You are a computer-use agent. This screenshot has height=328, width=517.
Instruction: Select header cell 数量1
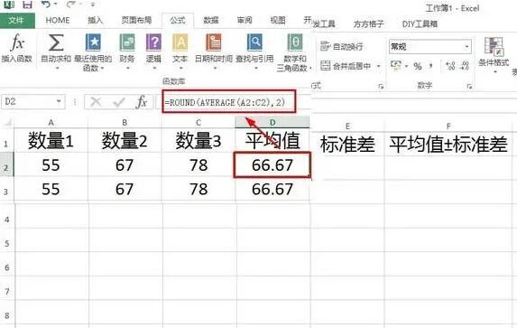(51, 141)
